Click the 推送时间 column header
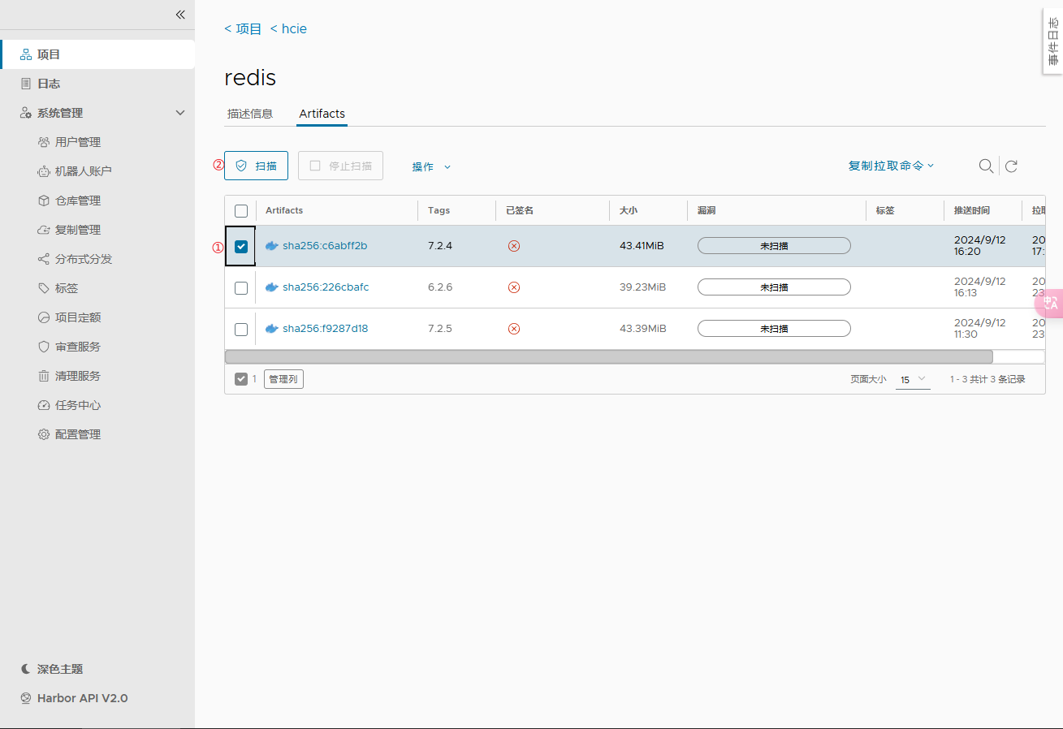 pos(972,210)
